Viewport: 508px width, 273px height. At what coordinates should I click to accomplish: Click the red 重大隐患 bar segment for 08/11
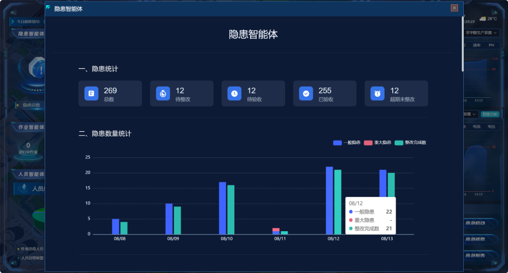(276, 230)
